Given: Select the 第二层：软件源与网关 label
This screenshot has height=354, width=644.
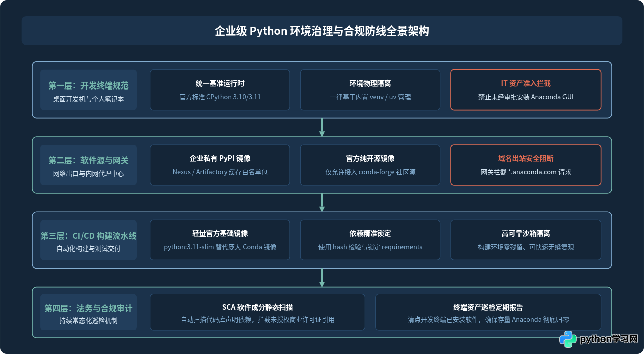Looking at the screenshot, I should [89, 160].
